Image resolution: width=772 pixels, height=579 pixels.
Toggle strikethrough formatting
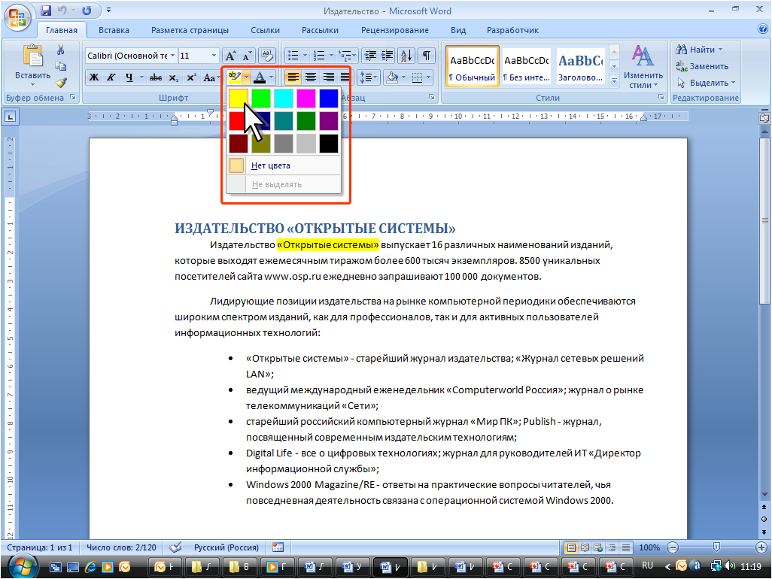tap(156, 77)
